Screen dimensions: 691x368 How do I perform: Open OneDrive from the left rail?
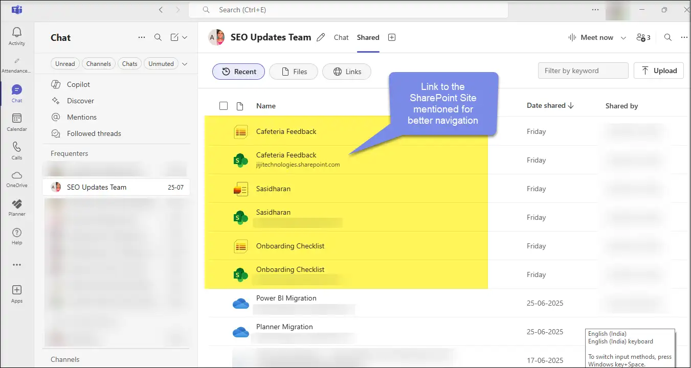(17, 180)
